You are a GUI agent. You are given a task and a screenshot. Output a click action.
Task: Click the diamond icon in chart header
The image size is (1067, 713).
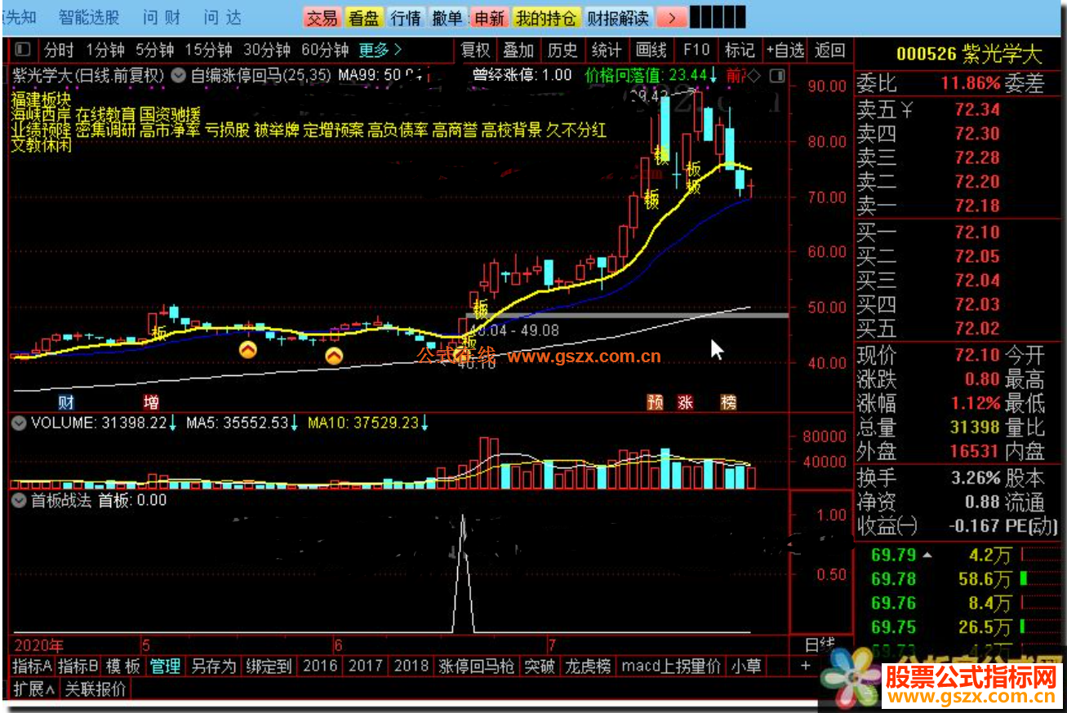tap(754, 76)
